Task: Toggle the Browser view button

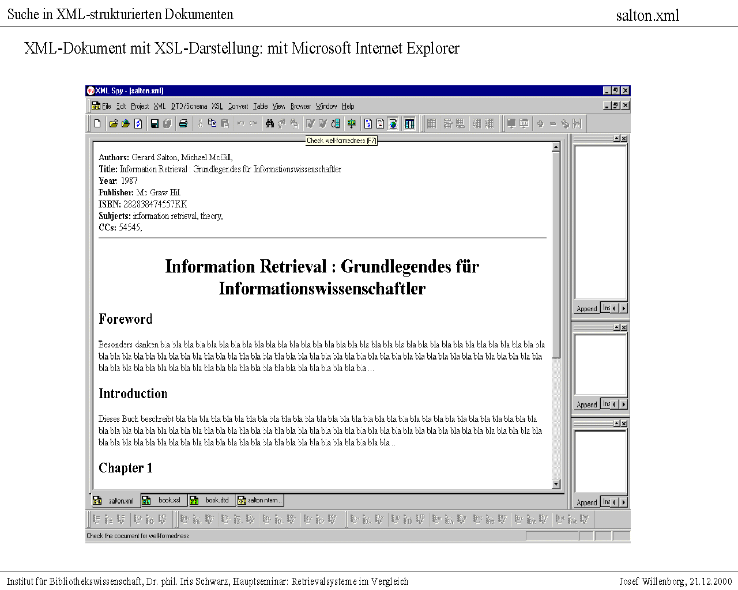Action: (393, 123)
